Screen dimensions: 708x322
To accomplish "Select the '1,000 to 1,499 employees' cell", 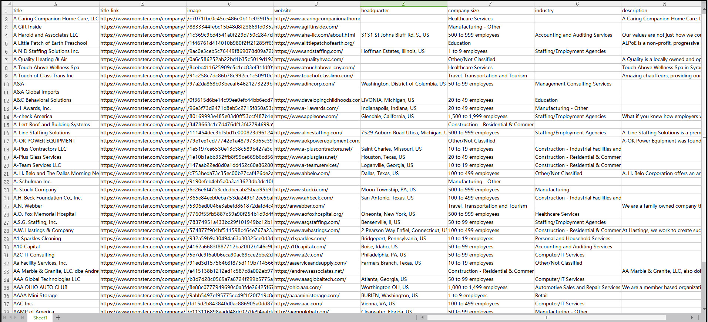I will tap(490, 288).
